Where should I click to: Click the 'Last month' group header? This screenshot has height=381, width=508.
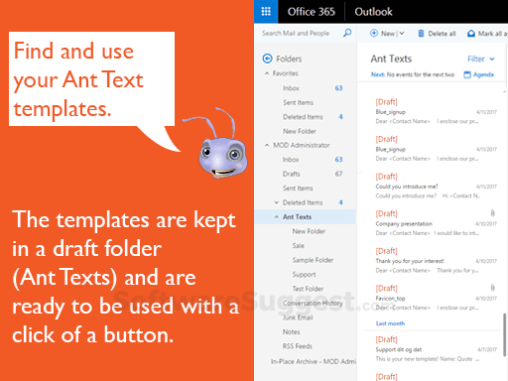(390, 323)
